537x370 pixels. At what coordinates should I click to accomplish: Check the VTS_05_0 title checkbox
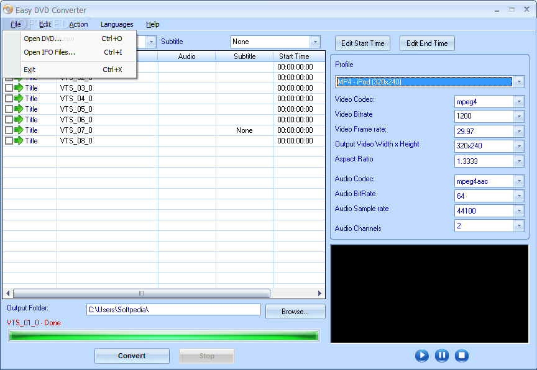click(x=9, y=109)
